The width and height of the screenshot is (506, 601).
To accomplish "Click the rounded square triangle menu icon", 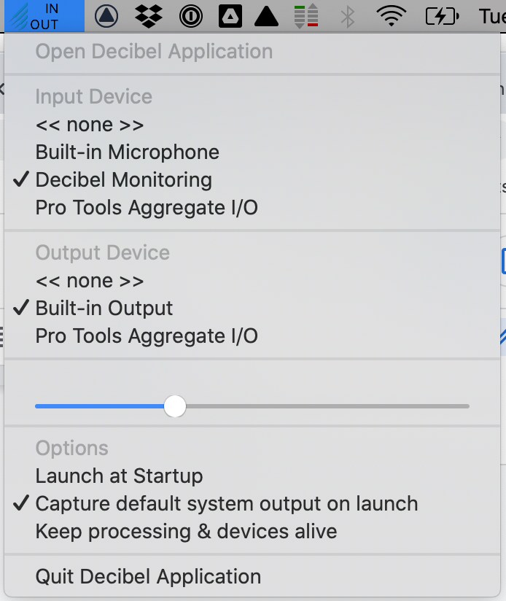I will tap(229, 16).
